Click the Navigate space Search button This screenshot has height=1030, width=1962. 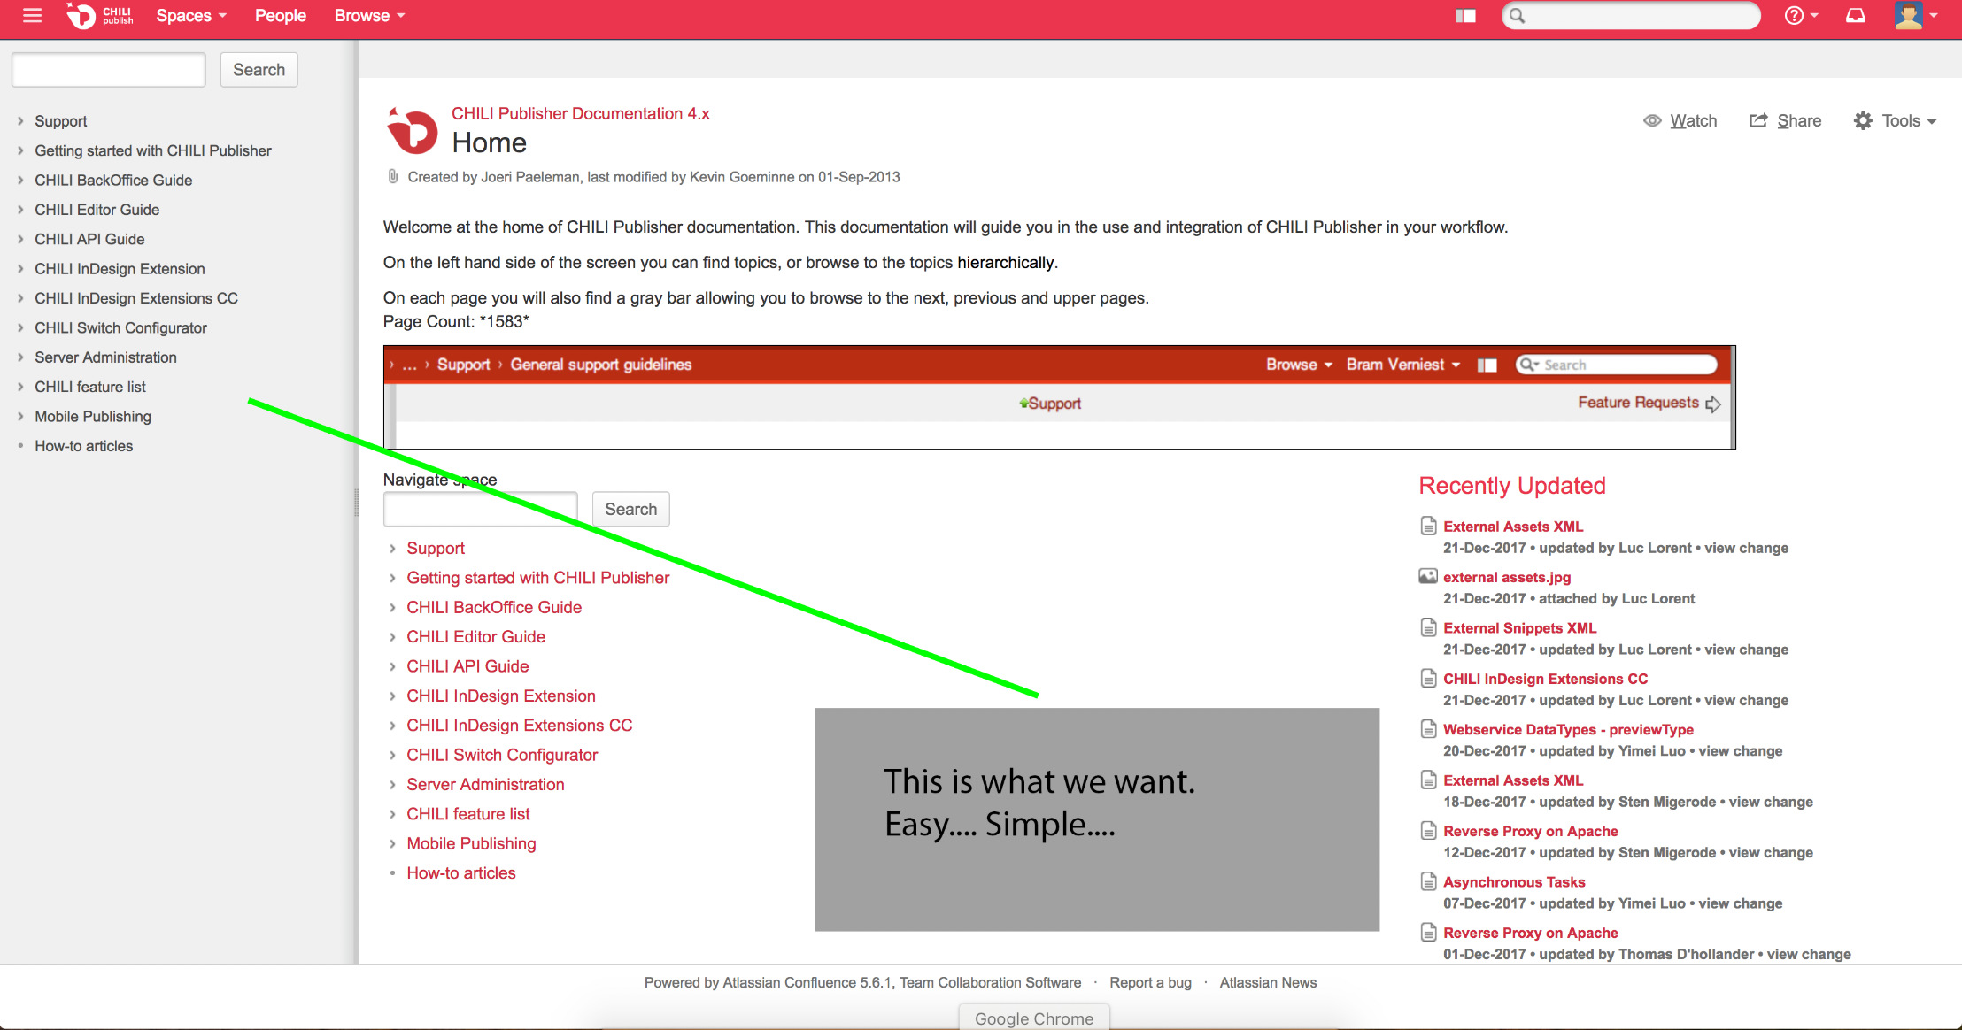(x=631, y=509)
